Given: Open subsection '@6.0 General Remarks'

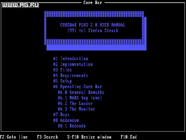Looking at the screenshot, I should click(x=81, y=92).
